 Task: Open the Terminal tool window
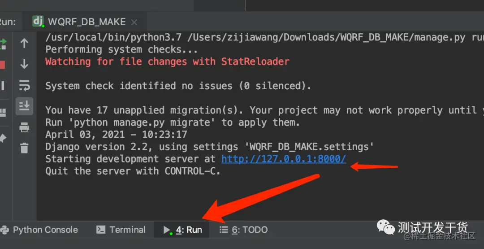[x=121, y=230]
